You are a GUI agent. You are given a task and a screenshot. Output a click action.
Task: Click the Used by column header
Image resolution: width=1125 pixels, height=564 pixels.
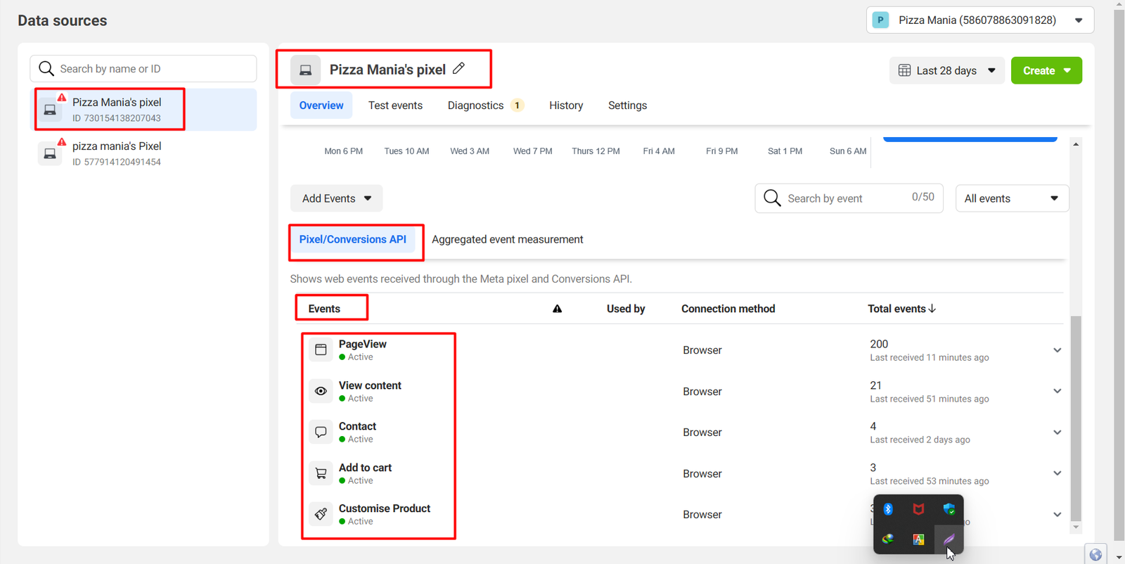point(626,309)
